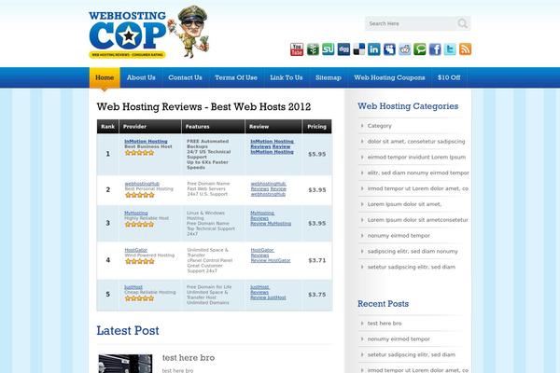Open 'elitr, sed diam nonumy eirmod' category
560x373 pixels.
pyautogui.click(x=418, y=173)
